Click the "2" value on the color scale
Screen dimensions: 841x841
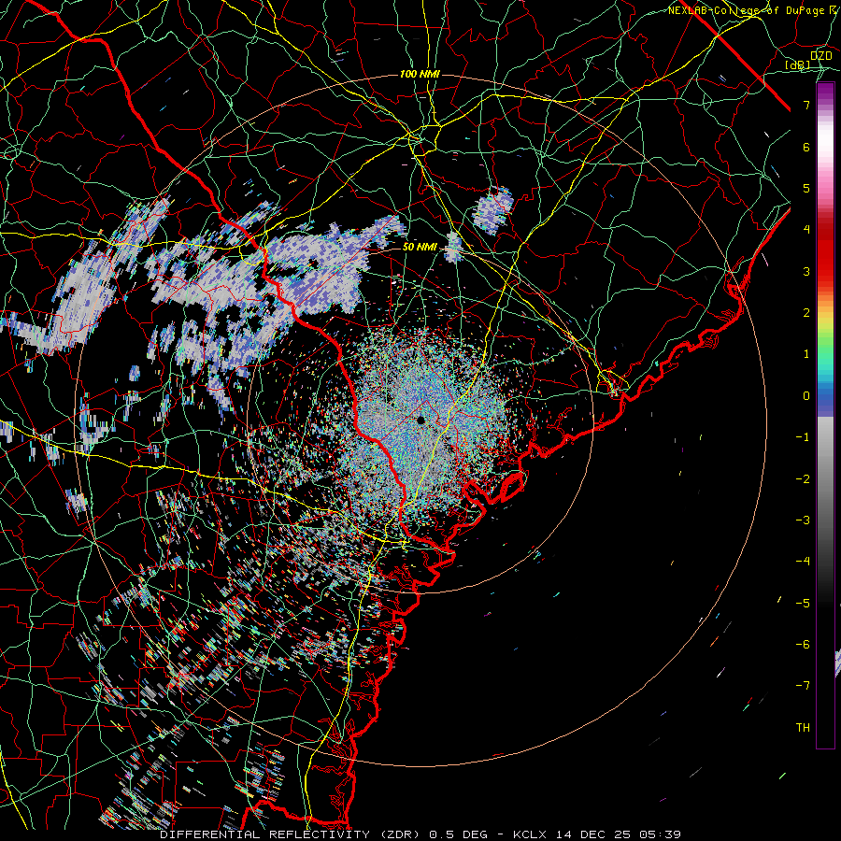[806, 313]
